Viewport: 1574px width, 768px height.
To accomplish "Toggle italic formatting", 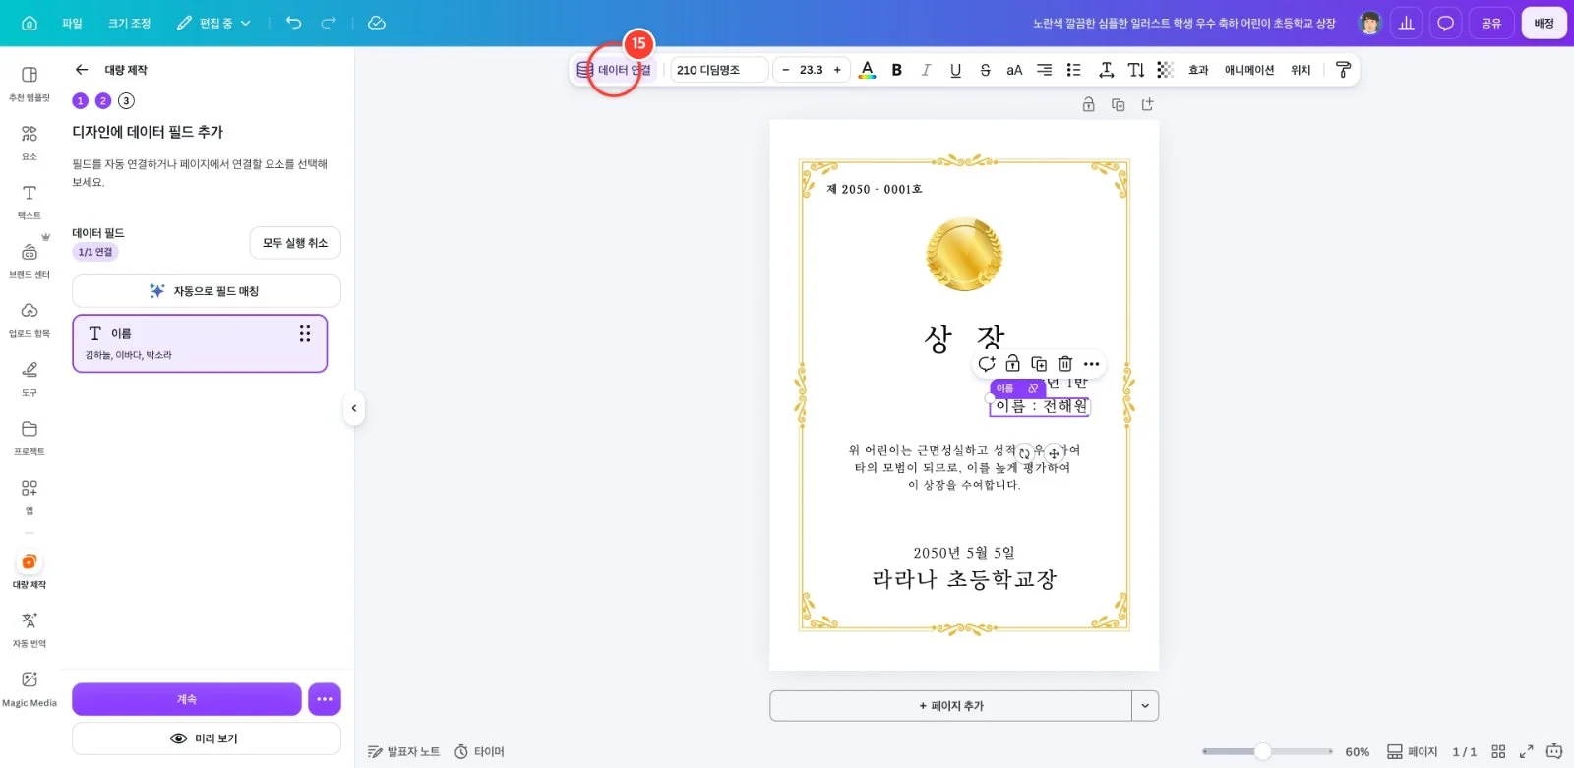I will (926, 70).
